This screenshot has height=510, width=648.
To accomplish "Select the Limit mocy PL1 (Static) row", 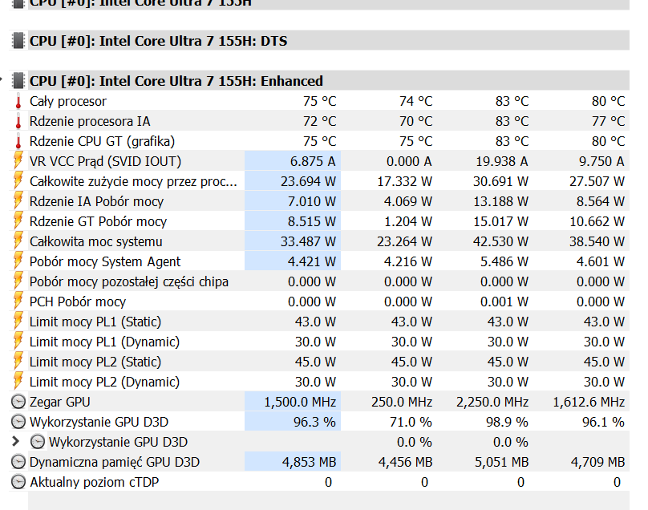I will pyautogui.click(x=95, y=322).
